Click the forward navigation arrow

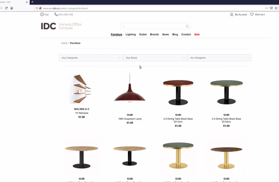tap(1, 8)
